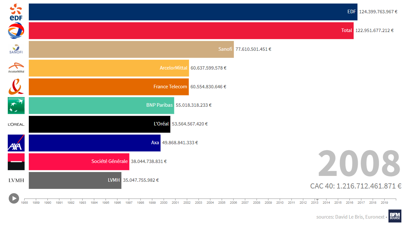The height and width of the screenshot is (227, 403).
Task: Jump to 1993 on the timeline
Action: tap(83, 202)
